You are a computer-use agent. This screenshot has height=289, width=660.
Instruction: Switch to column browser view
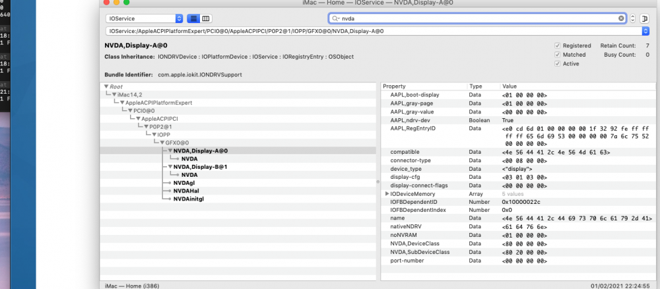206,18
